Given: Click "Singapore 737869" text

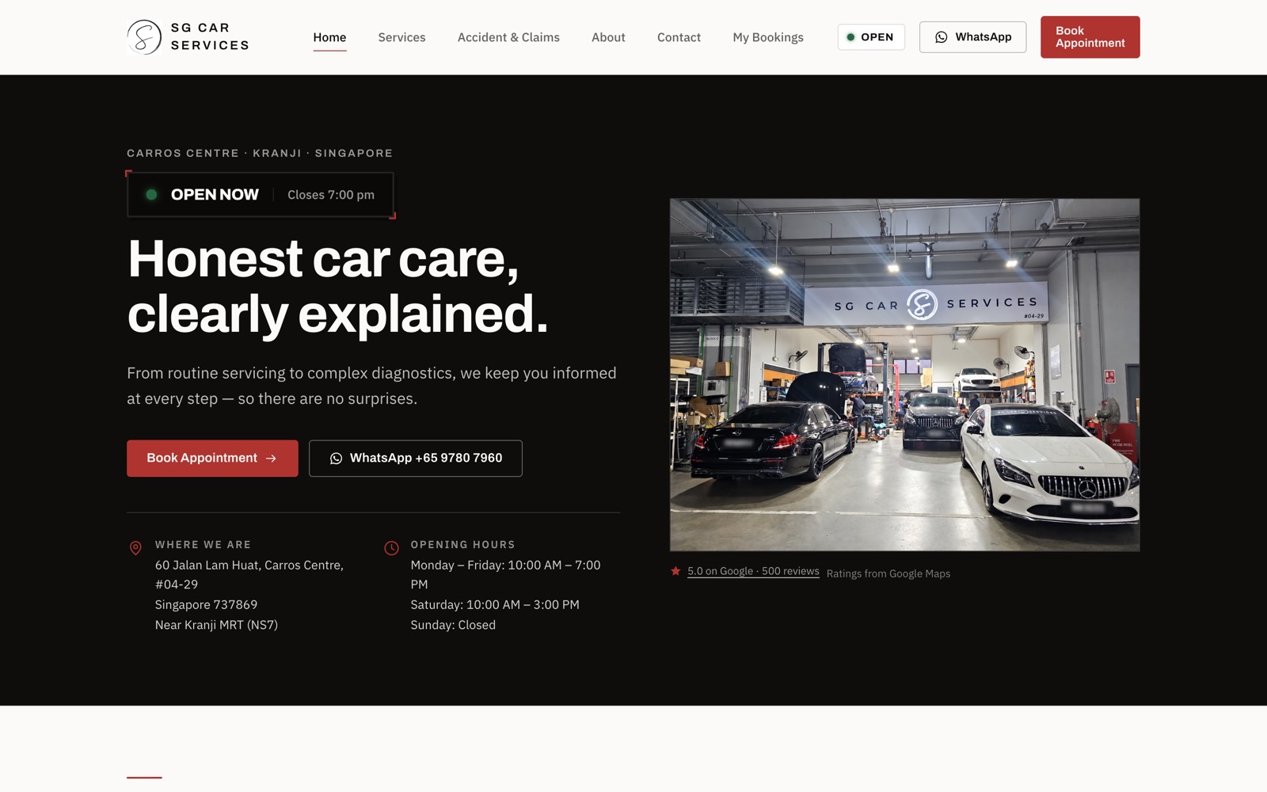Looking at the screenshot, I should 206,605.
